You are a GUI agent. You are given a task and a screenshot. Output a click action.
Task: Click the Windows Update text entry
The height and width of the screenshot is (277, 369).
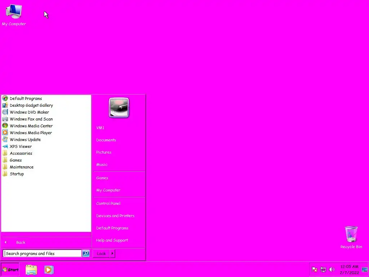tap(25, 140)
